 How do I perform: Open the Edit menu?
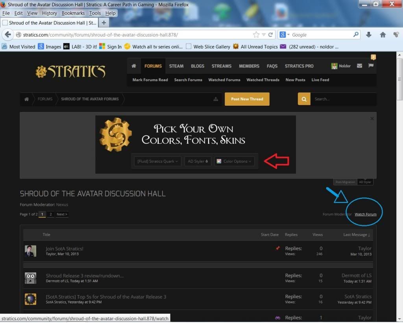[x=18, y=13]
